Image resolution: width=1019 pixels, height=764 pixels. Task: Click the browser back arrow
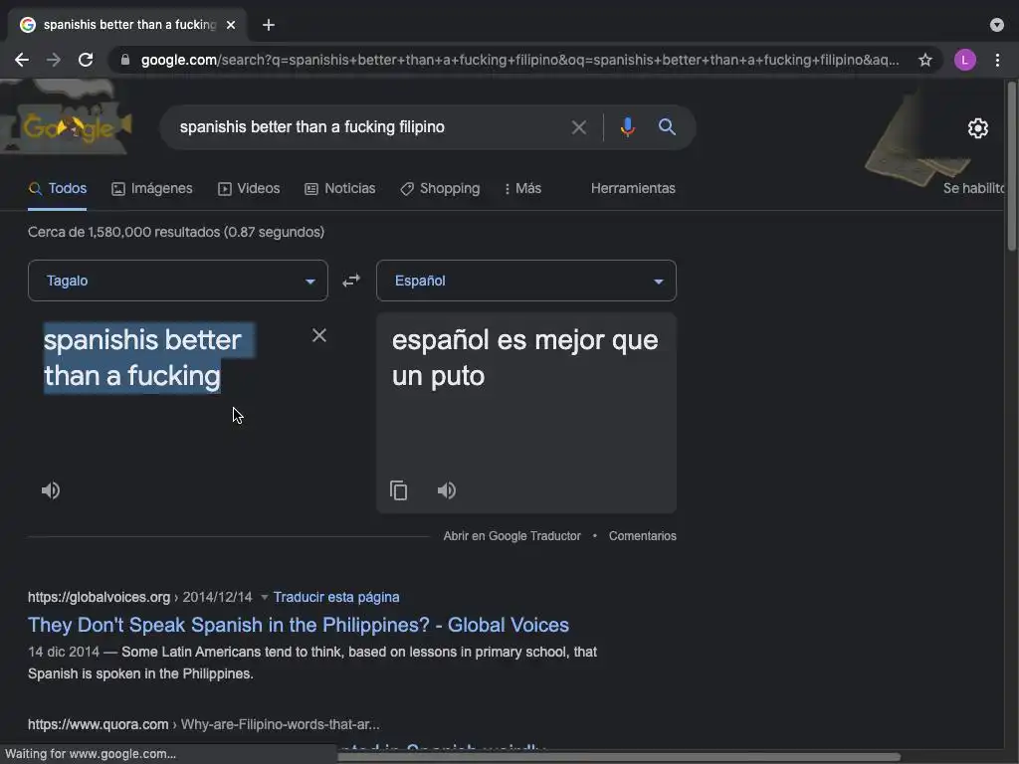click(22, 60)
